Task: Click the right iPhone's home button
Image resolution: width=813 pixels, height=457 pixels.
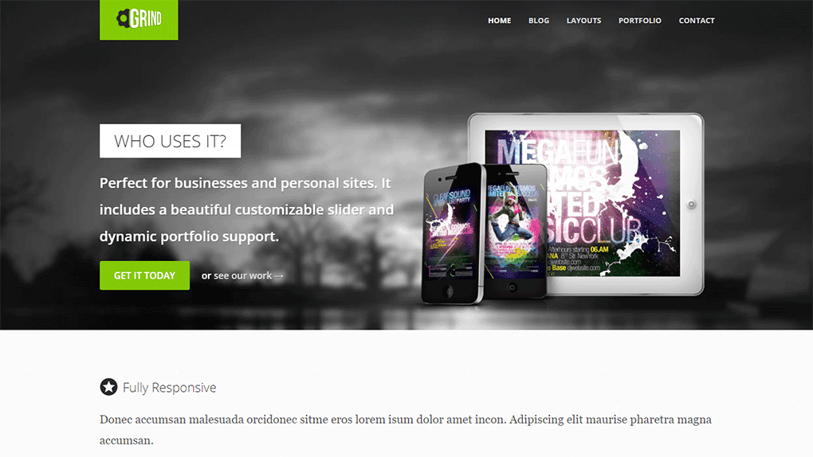Action: coord(513,287)
